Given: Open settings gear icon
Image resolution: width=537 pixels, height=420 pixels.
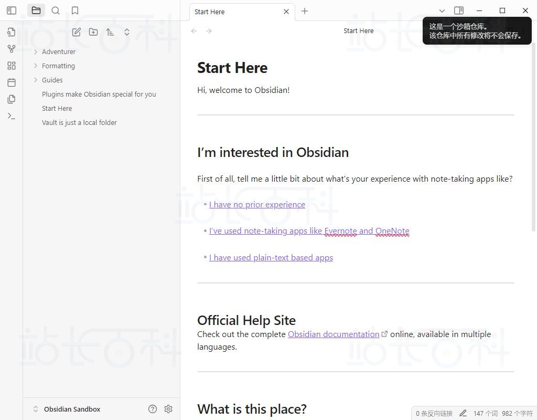Looking at the screenshot, I should 168,409.
